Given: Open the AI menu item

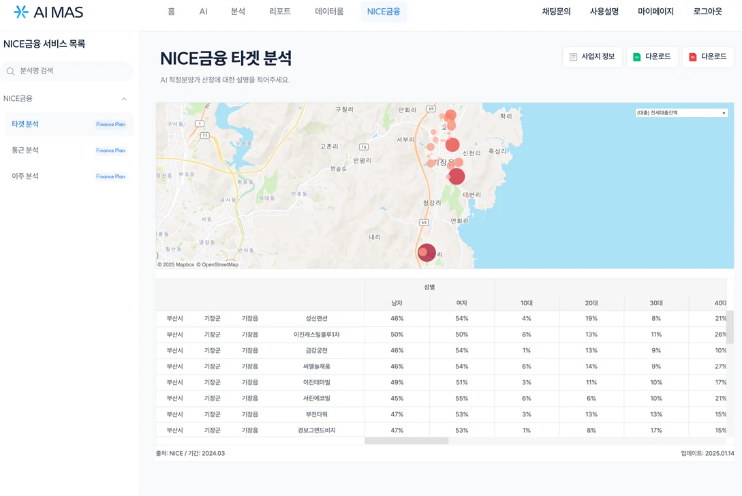Looking at the screenshot, I should 203,12.
